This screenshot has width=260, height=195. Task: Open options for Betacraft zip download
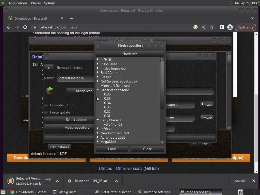point(57,181)
